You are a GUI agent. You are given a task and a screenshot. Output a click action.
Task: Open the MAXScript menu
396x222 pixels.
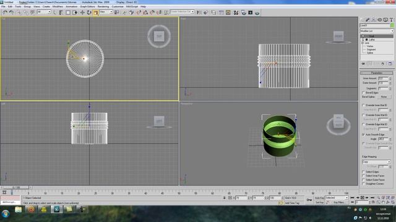pos(132,7)
